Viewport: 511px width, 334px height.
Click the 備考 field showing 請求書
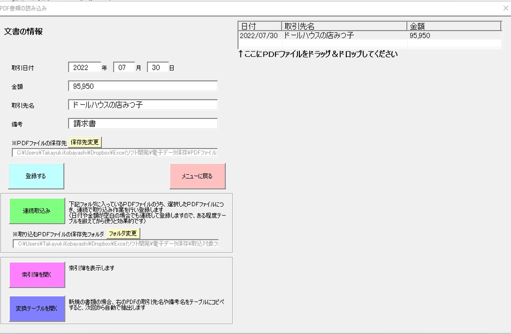coord(142,123)
